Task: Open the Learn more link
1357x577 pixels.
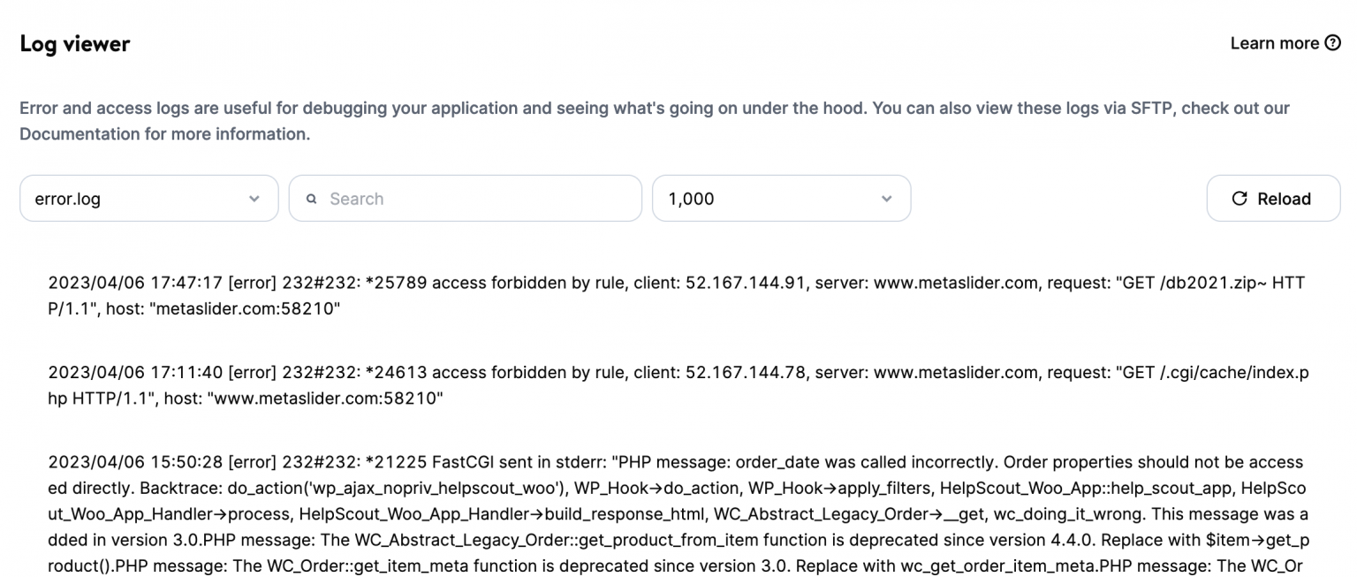Action: point(1275,42)
